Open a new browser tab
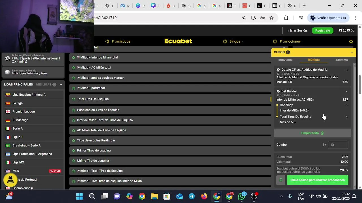This screenshot has height=203, width=362. point(304,6)
